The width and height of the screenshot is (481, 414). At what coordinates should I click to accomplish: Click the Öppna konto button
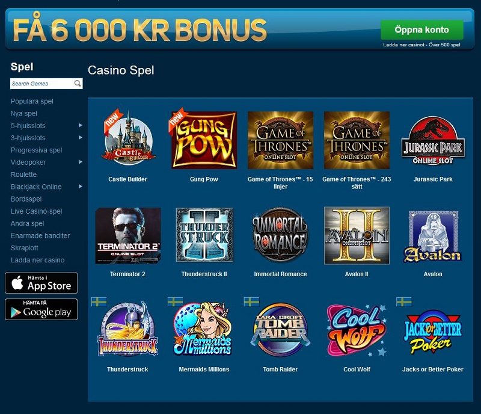click(x=422, y=30)
